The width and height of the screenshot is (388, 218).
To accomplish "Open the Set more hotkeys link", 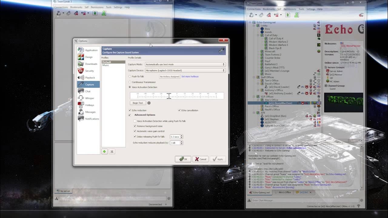I will point(190,77).
